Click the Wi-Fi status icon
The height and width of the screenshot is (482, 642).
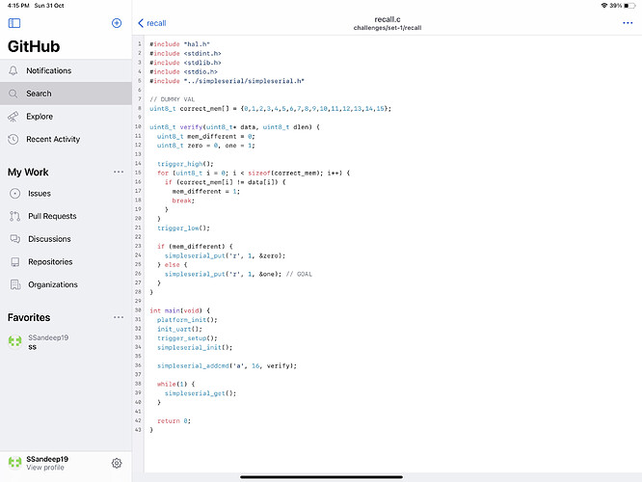(603, 6)
